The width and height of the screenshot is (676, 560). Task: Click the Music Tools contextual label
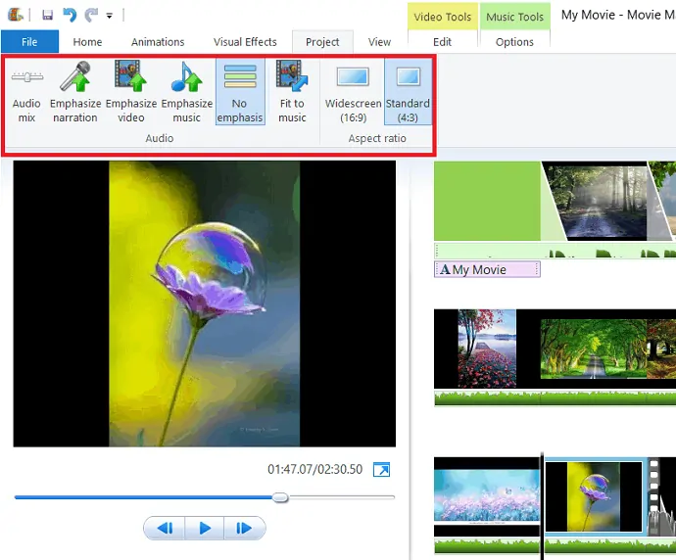pos(514,17)
